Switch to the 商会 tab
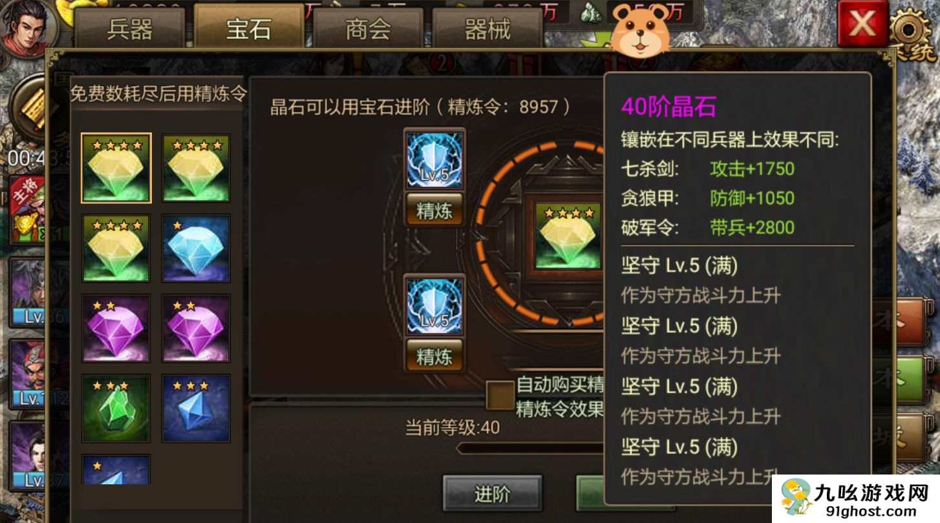The width and height of the screenshot is (940, 523). (368, 30)
